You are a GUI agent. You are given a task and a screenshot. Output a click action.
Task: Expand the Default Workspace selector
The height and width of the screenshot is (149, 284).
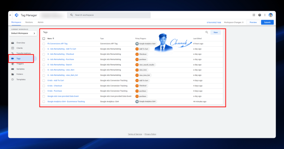(x=23, y=33)
